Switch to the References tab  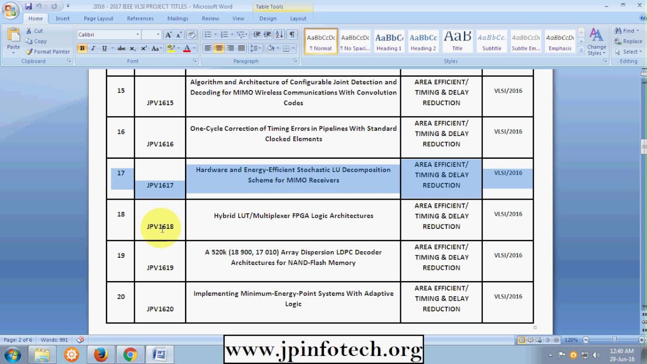coord(140,19)
